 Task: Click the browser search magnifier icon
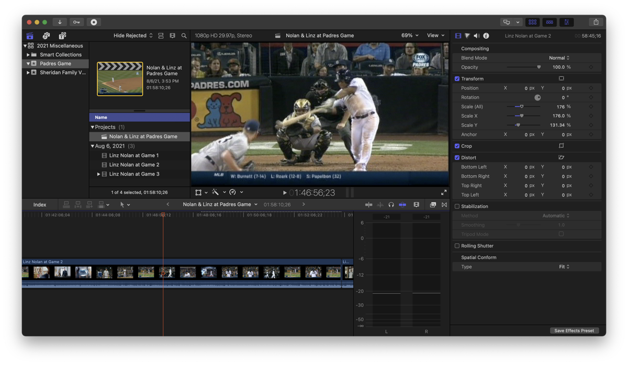click(184, 36)
